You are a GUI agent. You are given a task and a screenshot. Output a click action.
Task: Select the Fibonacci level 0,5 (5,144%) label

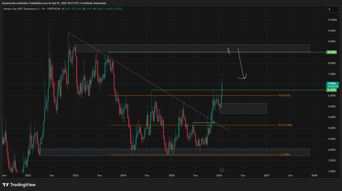click(285, 125)
